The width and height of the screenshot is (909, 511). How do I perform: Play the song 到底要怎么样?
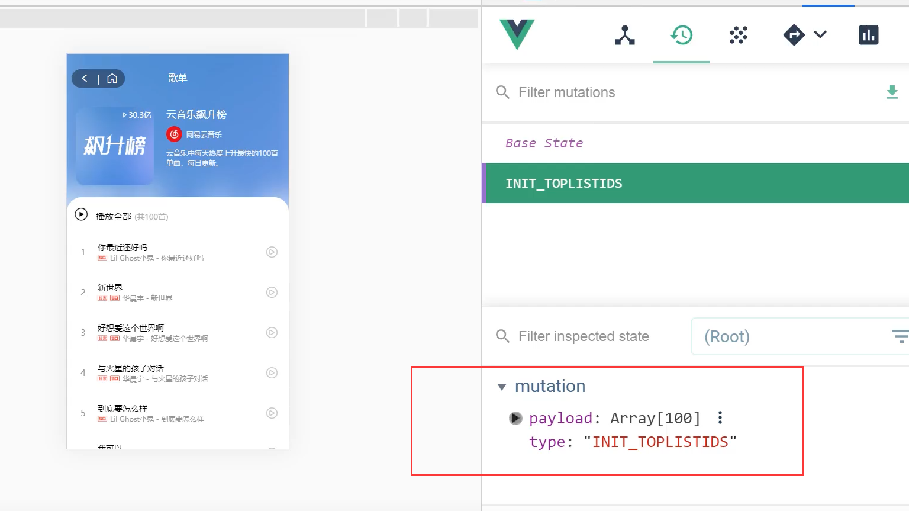click(x=272, y=413)
